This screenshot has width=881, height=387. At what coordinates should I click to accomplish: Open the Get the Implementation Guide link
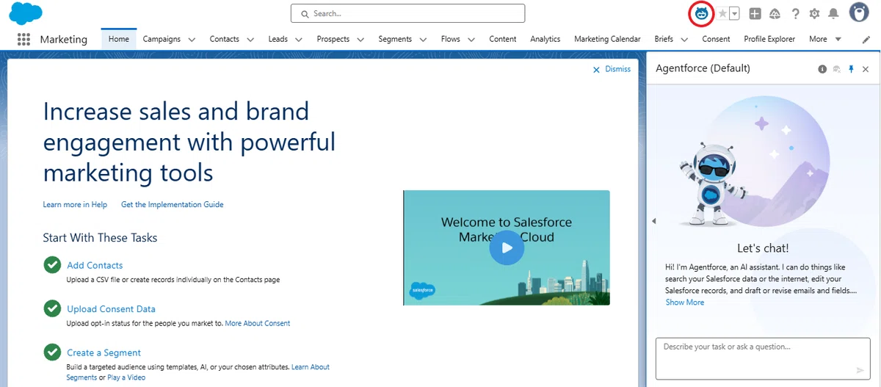point(173,204)
